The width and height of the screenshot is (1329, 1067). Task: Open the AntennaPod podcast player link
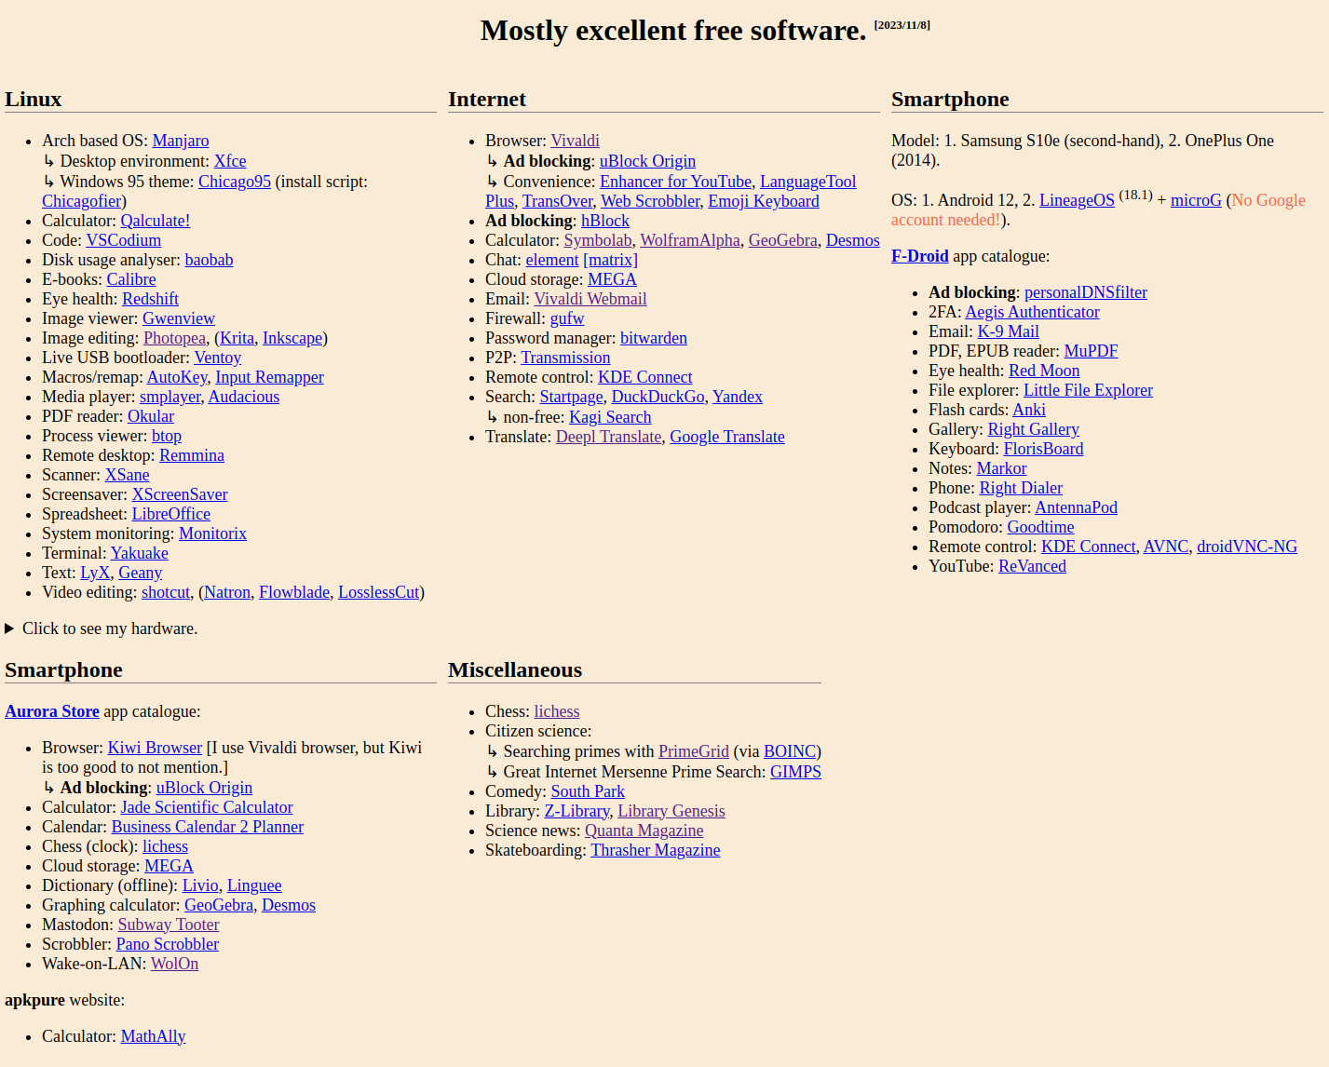(1077, 507)
